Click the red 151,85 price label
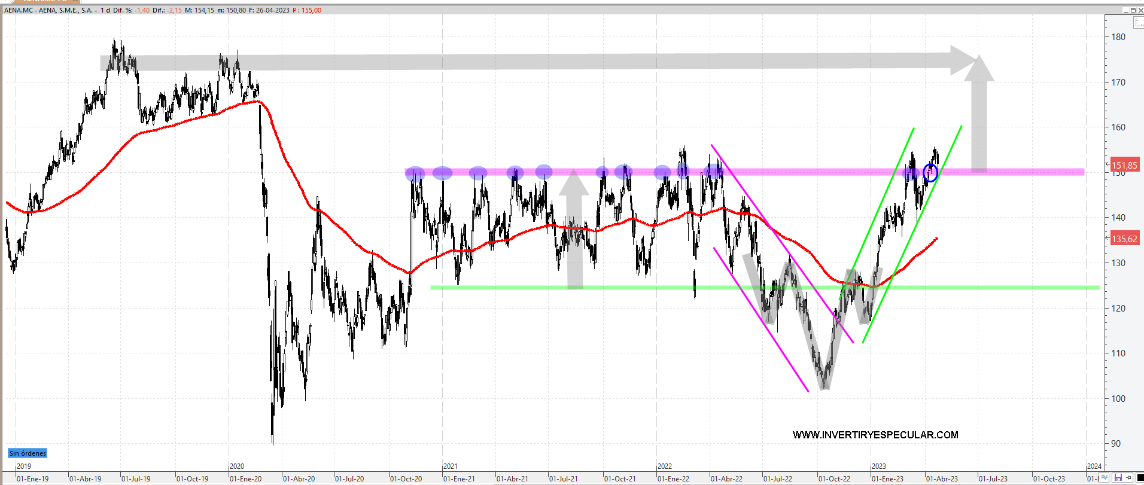The width and height of the screenshot is (1144, 485). tap(1124, 165)
